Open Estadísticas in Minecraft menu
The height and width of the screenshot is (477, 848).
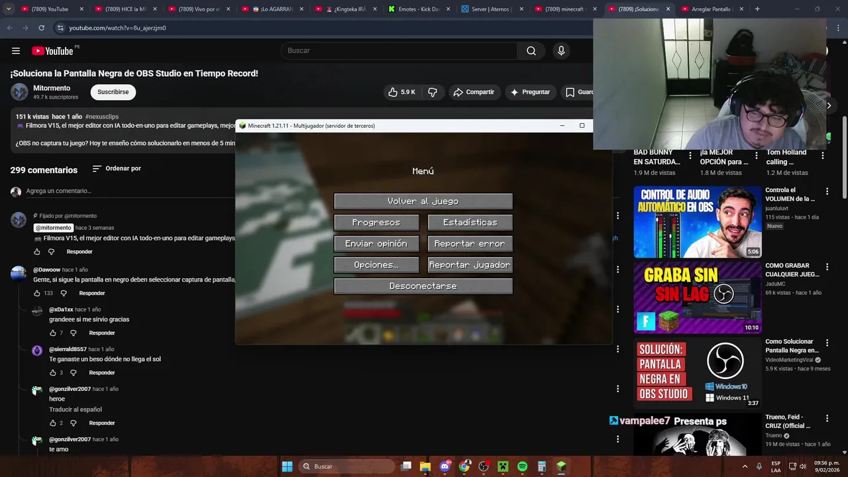tap(470, 223)
